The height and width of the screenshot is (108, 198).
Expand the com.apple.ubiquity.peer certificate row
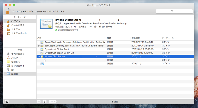coord(39,46)
